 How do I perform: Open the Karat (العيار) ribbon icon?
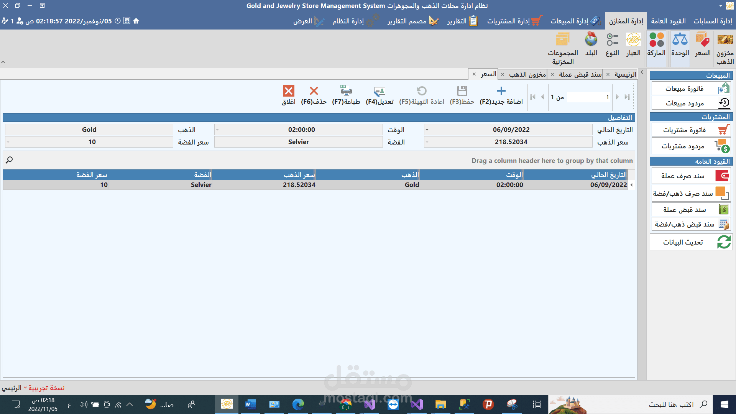(x=633, y=40)
